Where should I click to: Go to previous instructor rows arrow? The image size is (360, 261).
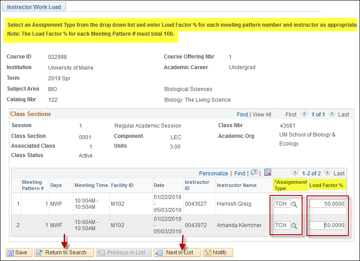(x=295, y=172)
